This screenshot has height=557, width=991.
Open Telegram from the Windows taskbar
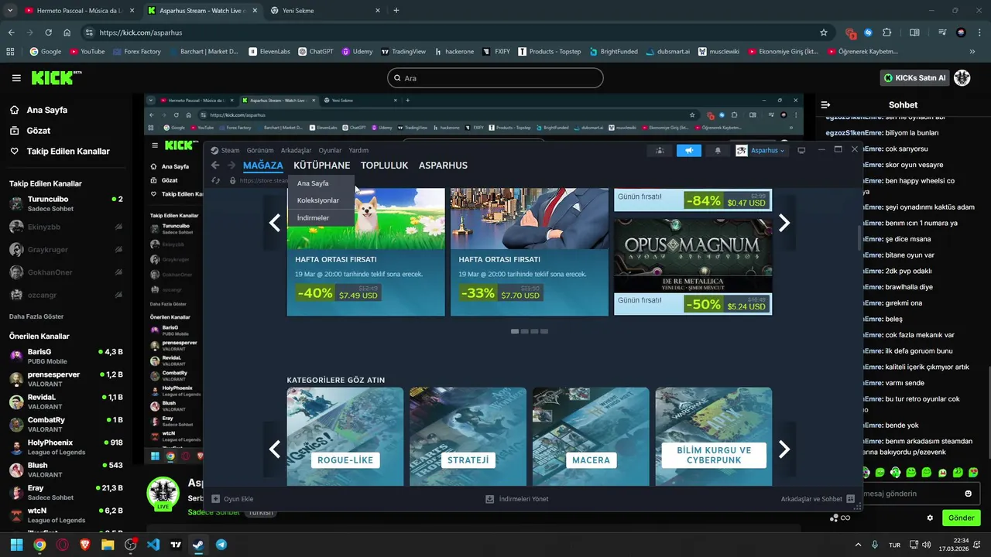pyautogui.click(x=221, y=545)
